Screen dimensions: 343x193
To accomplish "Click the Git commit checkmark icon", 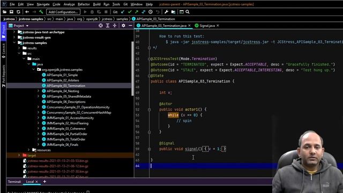I will [130, 12].
